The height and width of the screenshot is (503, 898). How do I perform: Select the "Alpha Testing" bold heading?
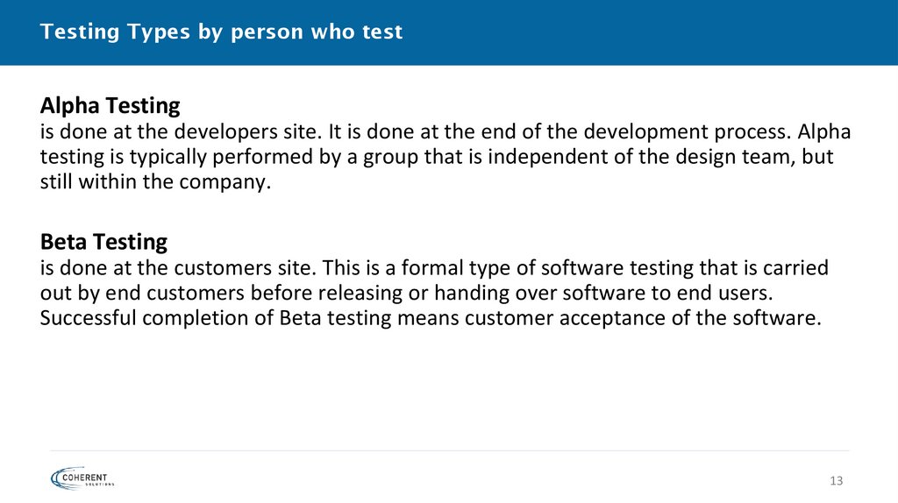click(x=110, y=107)
